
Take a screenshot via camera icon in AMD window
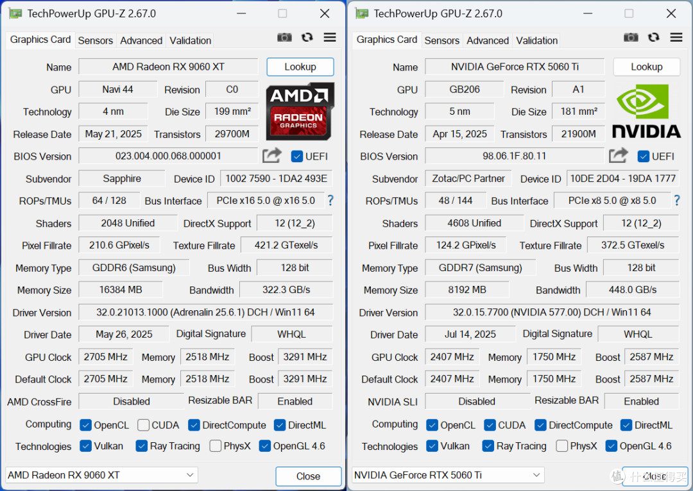[x=284, y=38]
